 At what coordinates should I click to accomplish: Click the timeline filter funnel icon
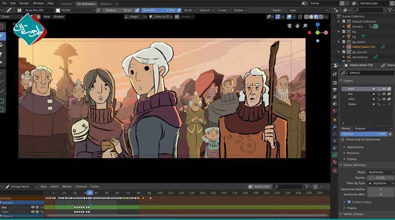(x=307, y=186)
